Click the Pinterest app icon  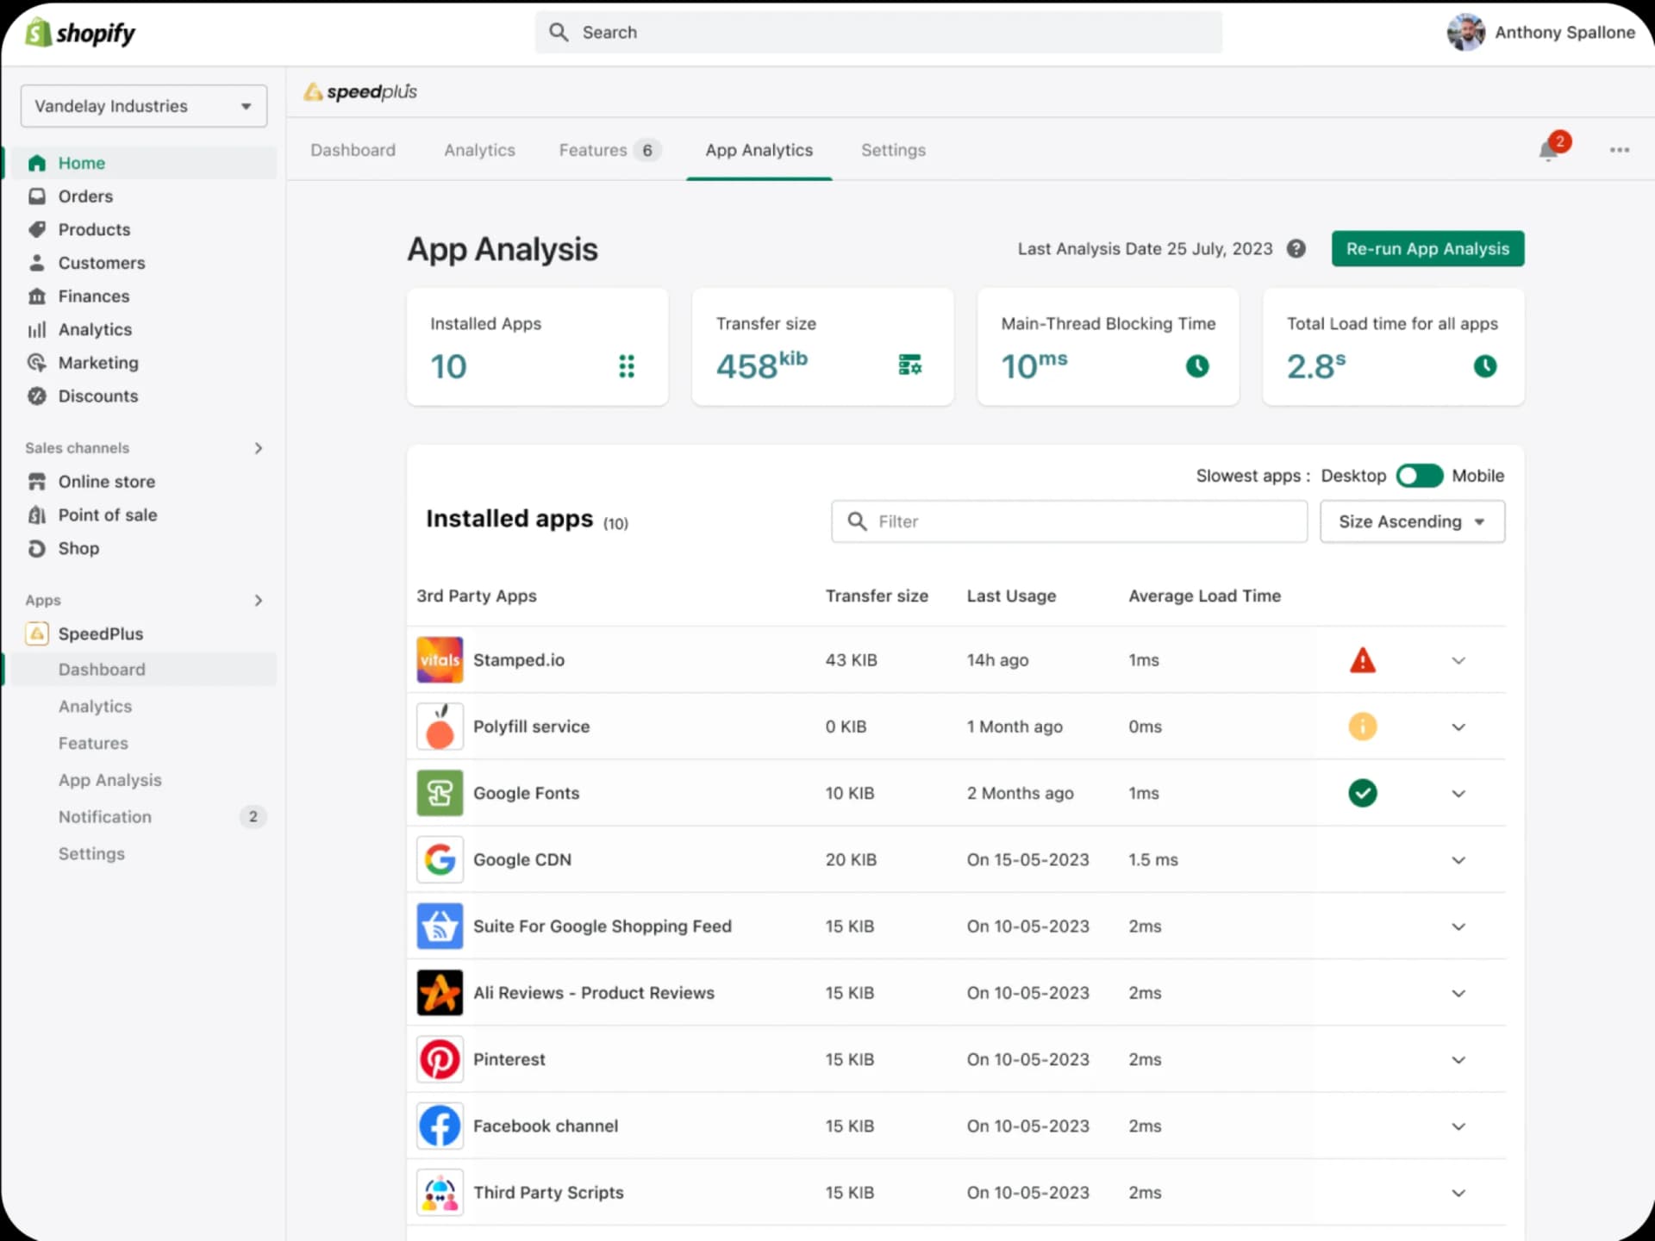[x=440, y=1059]
